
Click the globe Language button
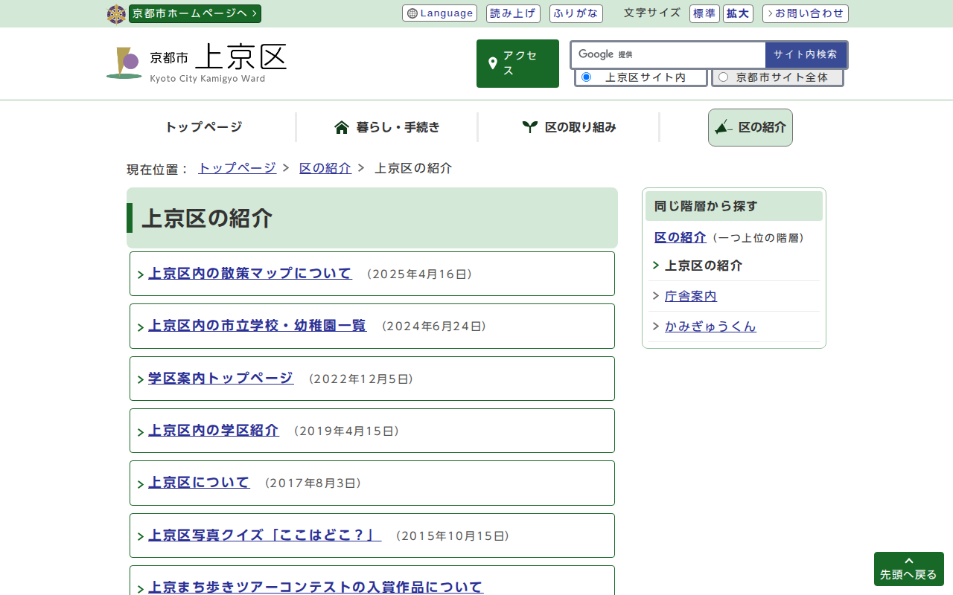click(439, 13)
